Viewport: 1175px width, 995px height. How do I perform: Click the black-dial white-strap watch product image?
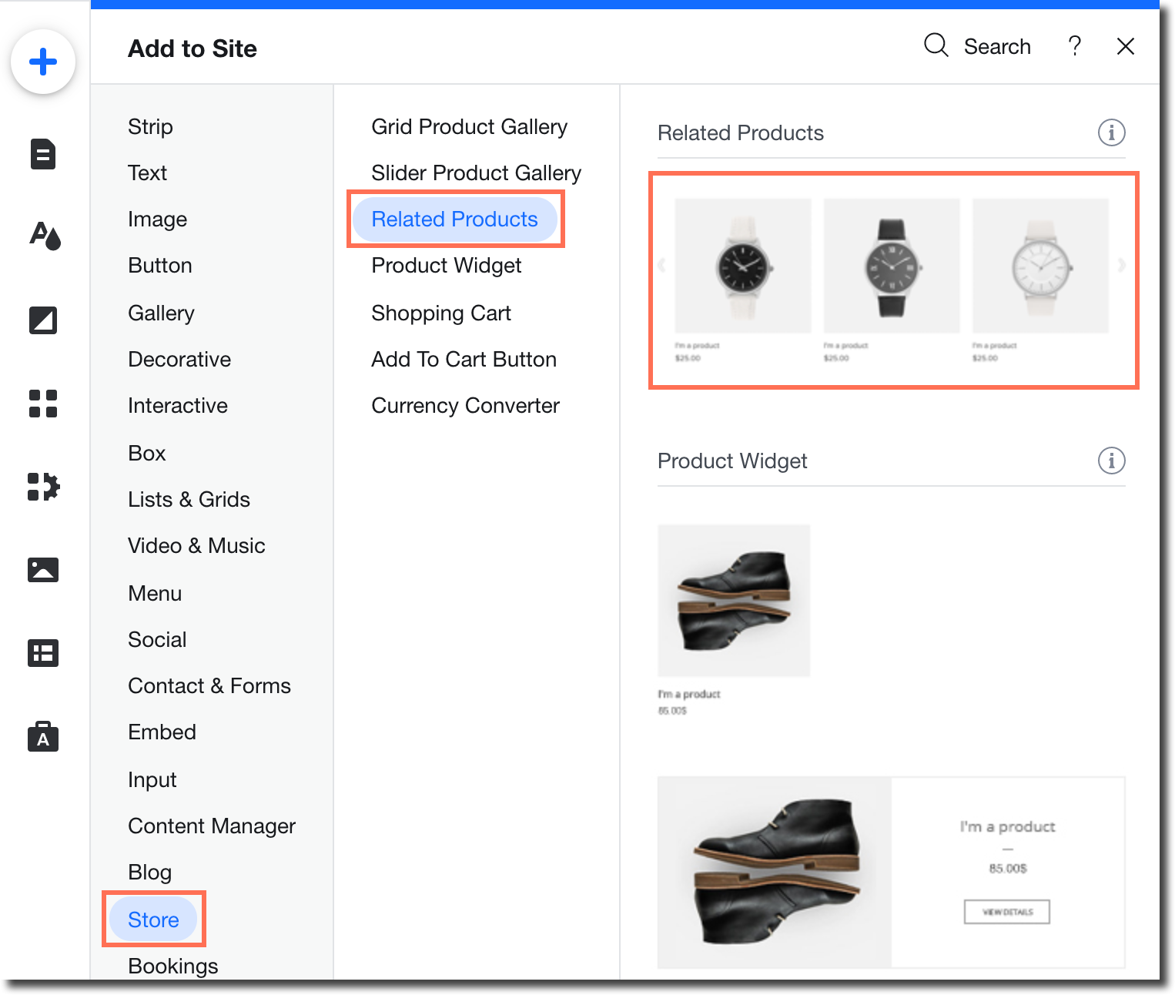[743, 266]
